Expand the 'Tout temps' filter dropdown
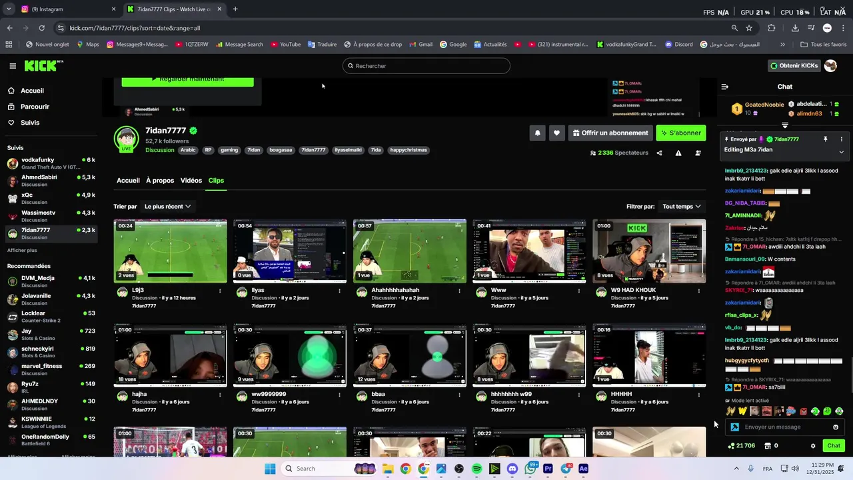The image size is (853, 480). click(682, 207)
